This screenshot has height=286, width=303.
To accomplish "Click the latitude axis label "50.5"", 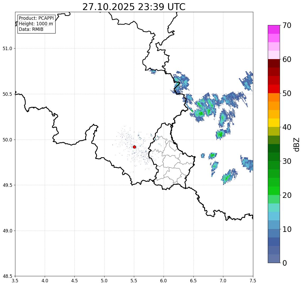I will click(7, 94).
